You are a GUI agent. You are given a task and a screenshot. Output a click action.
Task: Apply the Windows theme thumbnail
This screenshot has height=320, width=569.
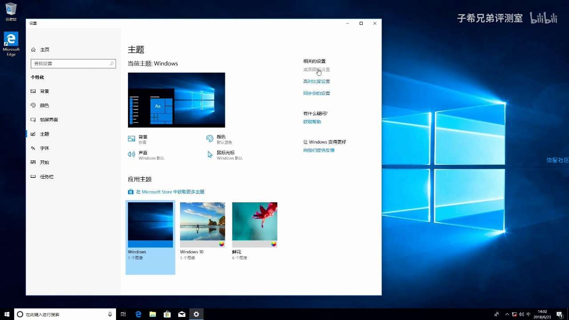[150, 225]
